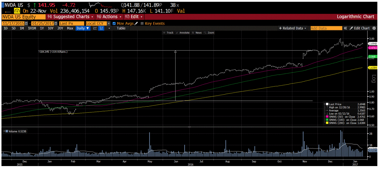Click the NVDA US ticker header
The width and height of the screenshot is (380, 169).
click(x=14, y=5)
